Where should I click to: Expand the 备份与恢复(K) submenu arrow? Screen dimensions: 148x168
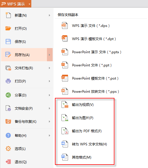pyautogui.click(x=50, y=122)
